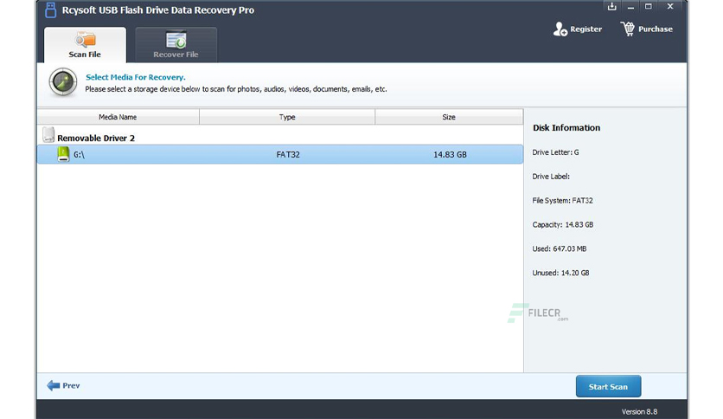Click Capacity: 14.83 GB text

point(563,225)
